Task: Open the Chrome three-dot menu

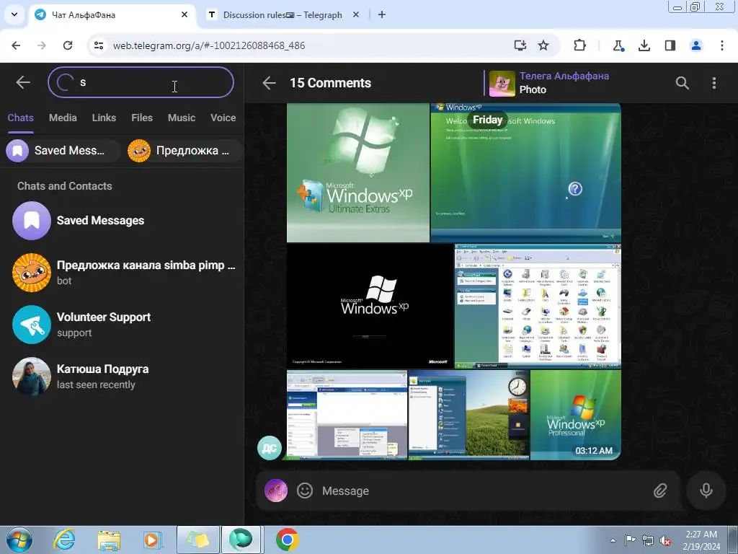Action: 722,45
